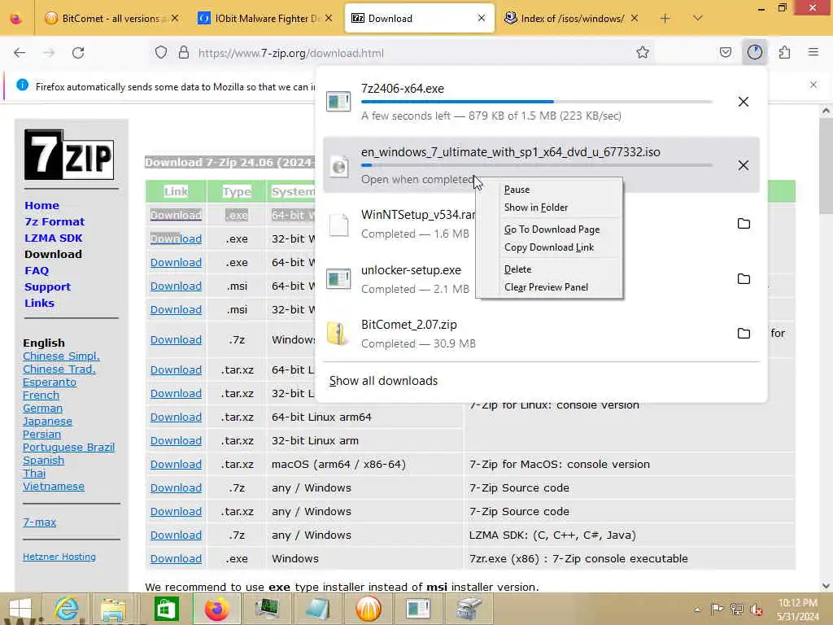This screenshot has height=625, width=833.
Task: Open the Extensions puzzle icon
Action: click(784, 52)
